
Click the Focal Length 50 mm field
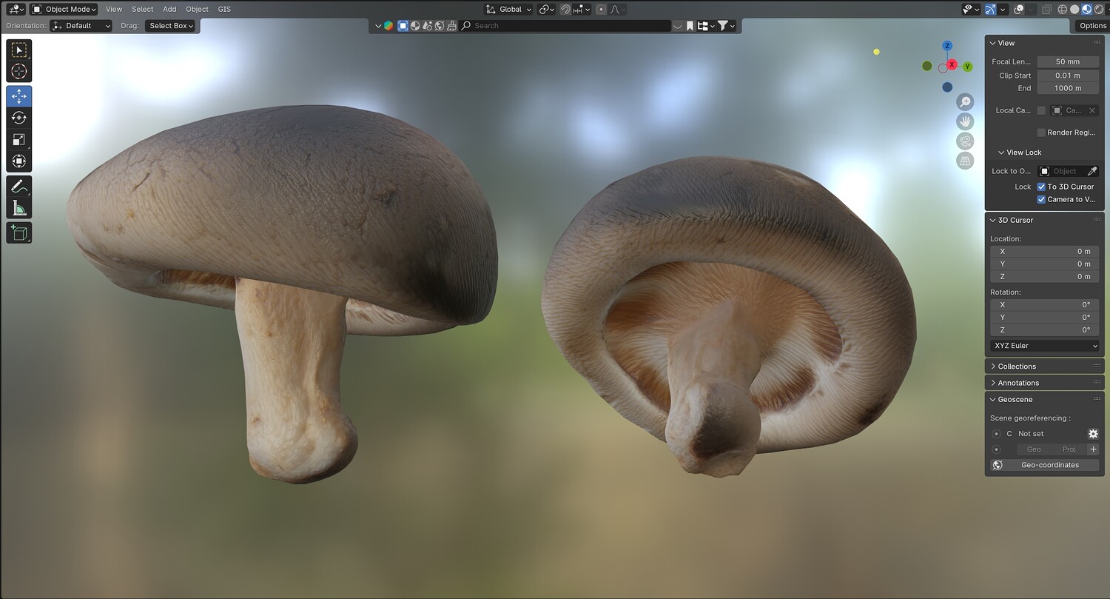click(1068, 62)
